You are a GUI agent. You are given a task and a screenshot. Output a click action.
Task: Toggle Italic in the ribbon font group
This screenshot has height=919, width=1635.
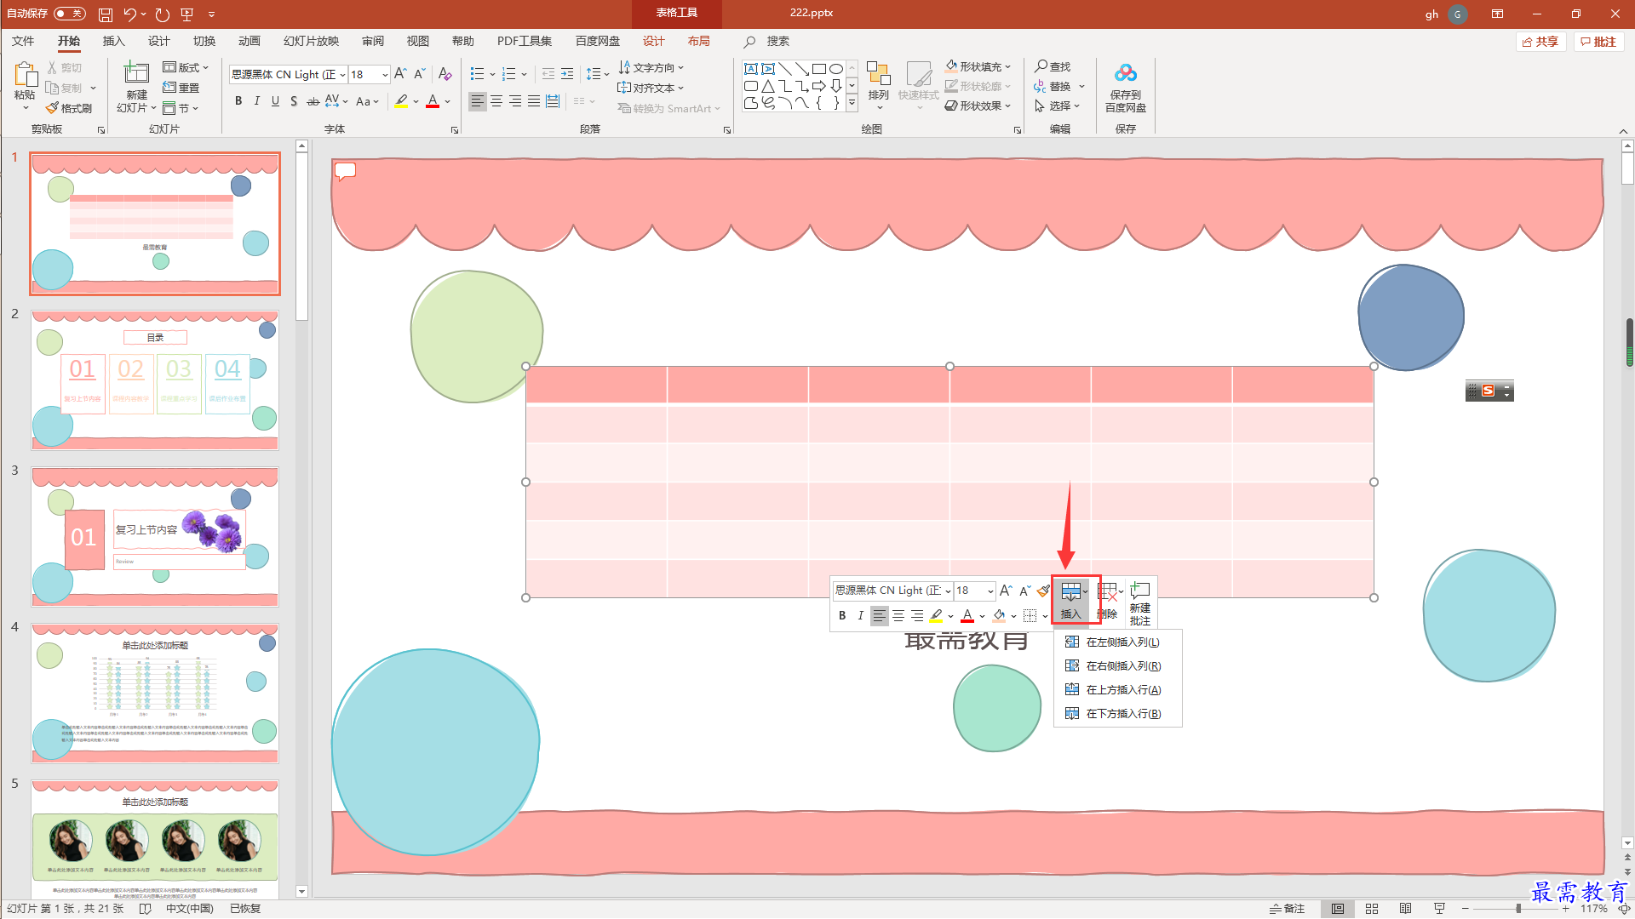pos(257,101)
